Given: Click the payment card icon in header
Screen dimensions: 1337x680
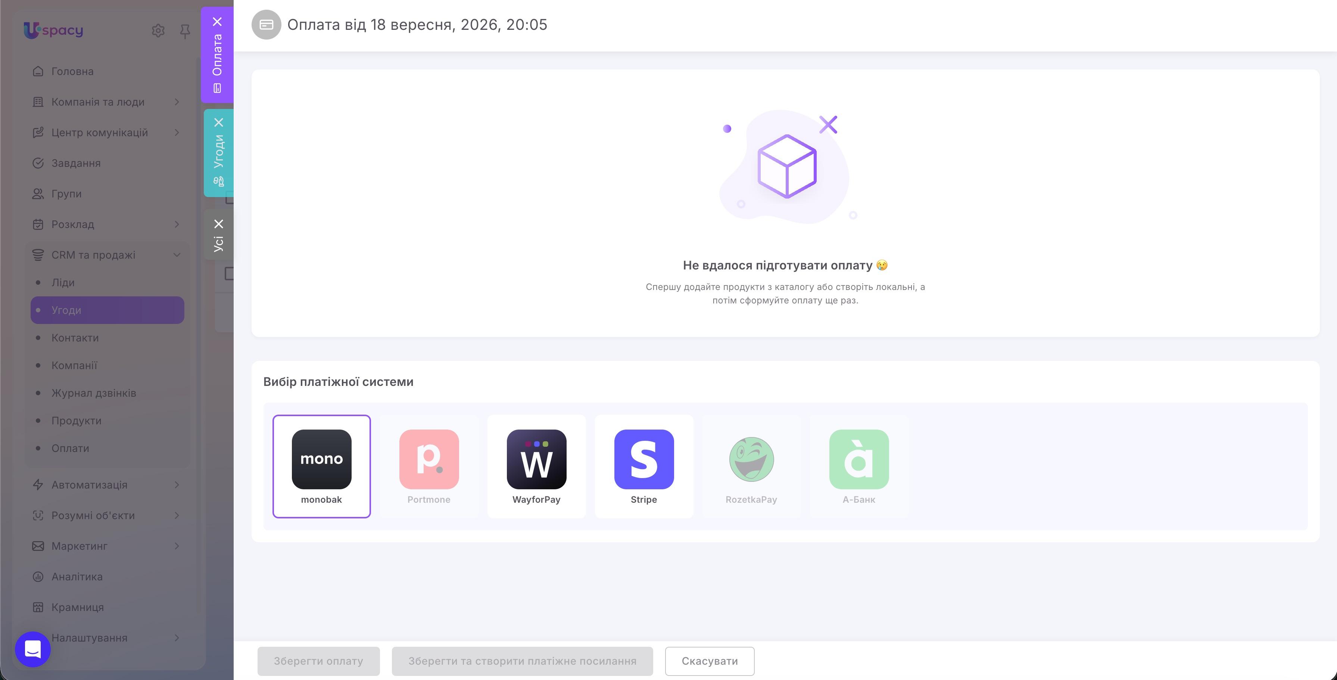Looking at the screenshot, I should [266, 24].
